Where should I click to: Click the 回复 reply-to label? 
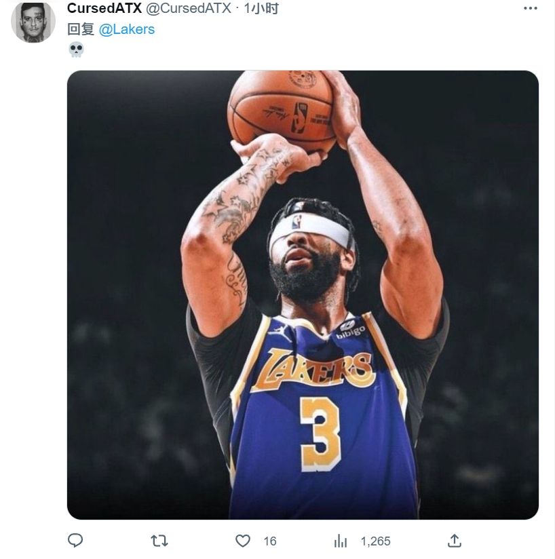(81, 29)
